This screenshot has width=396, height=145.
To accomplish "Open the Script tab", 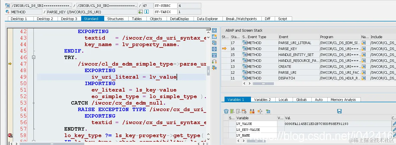I will click(283, 19).
